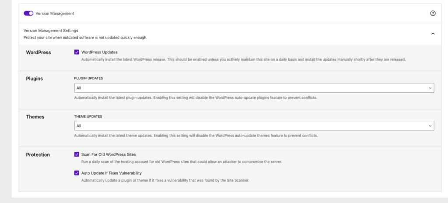Open the Theme Updates dropdown field
This screenshot has height=203, width=448.
[x=254, y=126]
